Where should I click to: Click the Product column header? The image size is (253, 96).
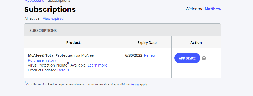pos(73,43)
